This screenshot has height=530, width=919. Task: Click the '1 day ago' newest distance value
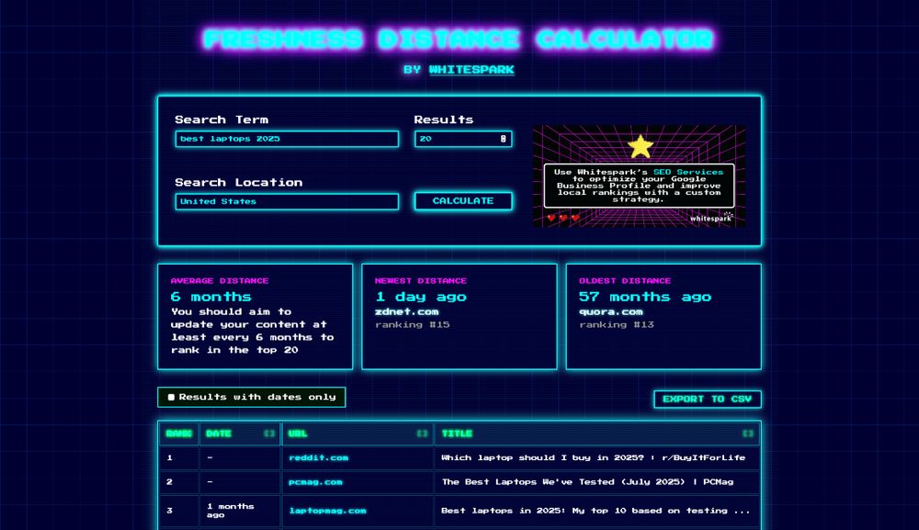[421, 297]
